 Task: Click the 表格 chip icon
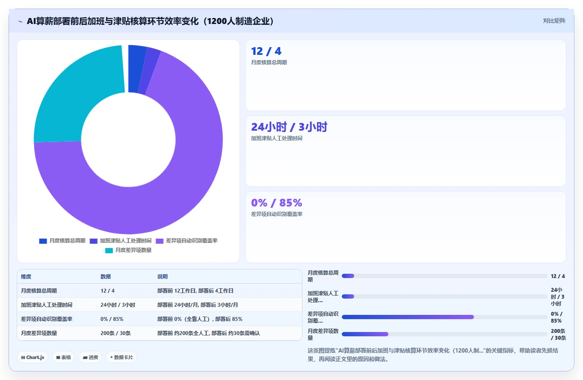[58, 357]
